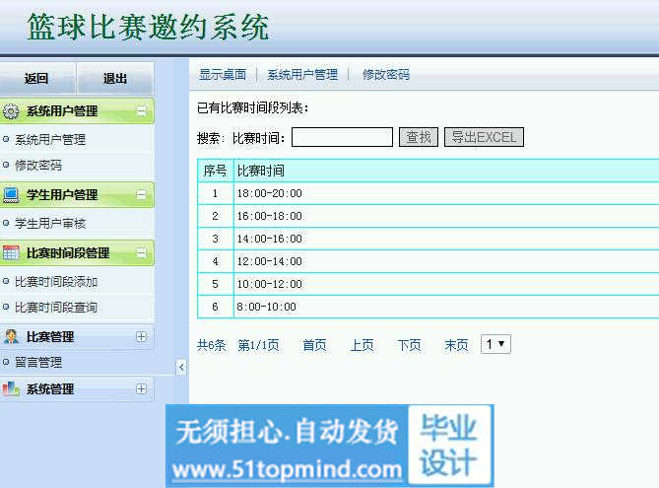
Task: Click the calendar icon beside 比赛时间段管理
Action: 12,253
